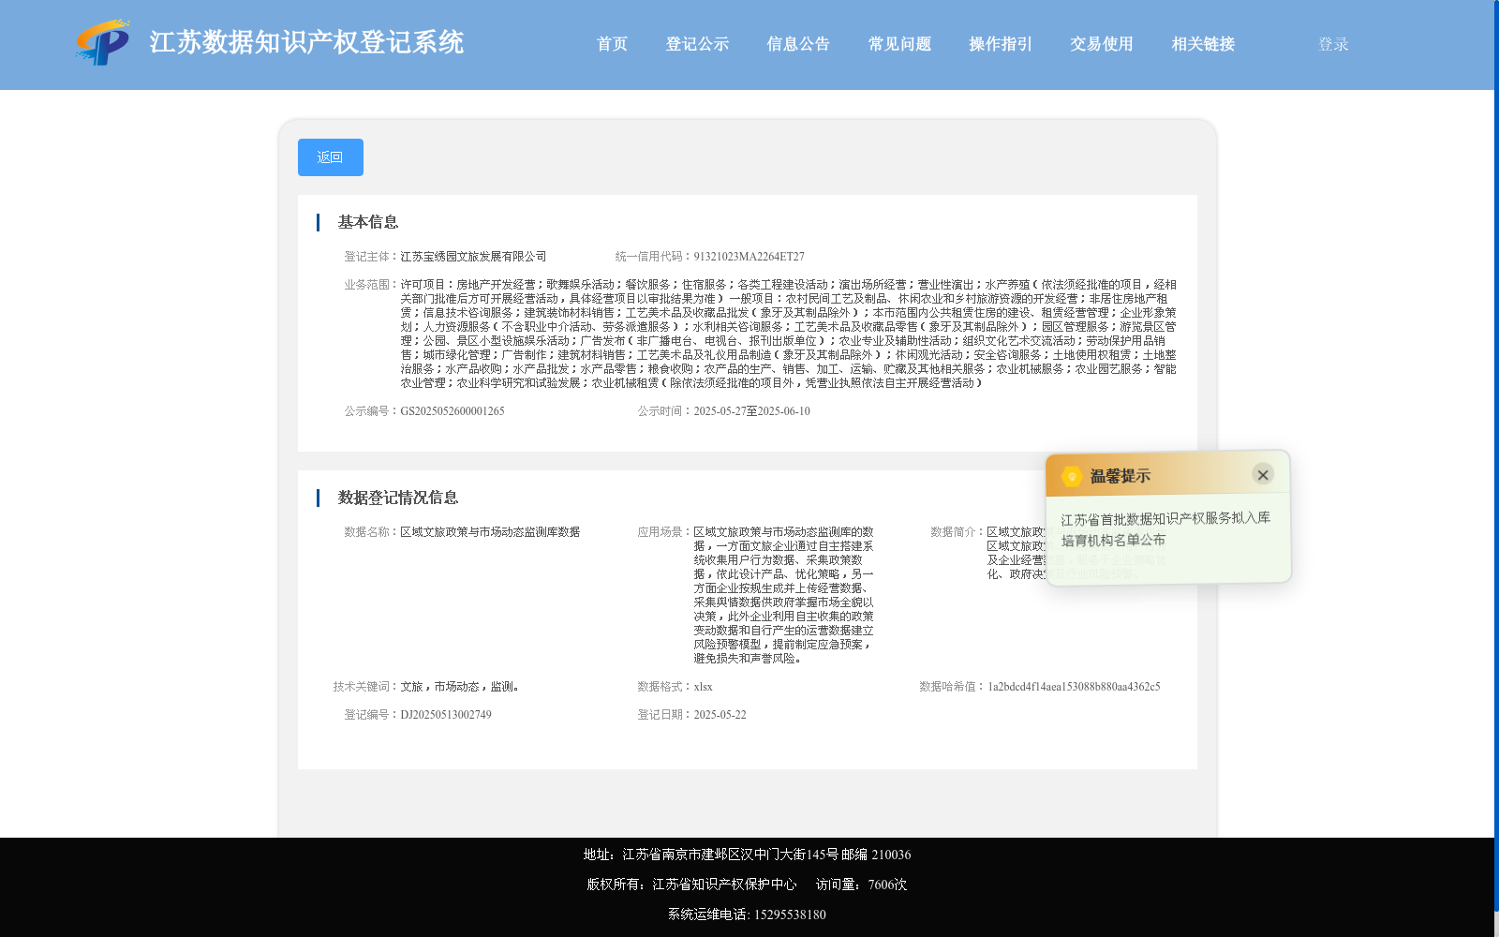Image resolution: width=1499 pixels, height=937 pixels.
Task: Select credit code 91321023MA2264ET27
Action: click(x=749, y=257)
